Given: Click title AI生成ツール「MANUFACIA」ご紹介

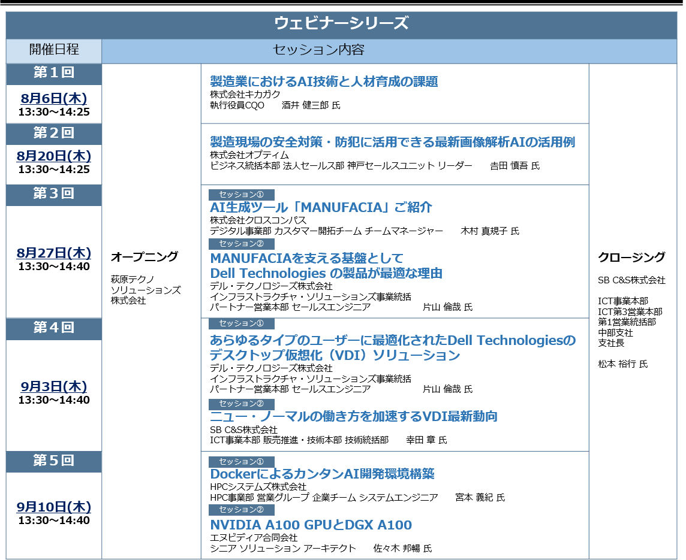Looking at the screenshot, I should point(321,207).
